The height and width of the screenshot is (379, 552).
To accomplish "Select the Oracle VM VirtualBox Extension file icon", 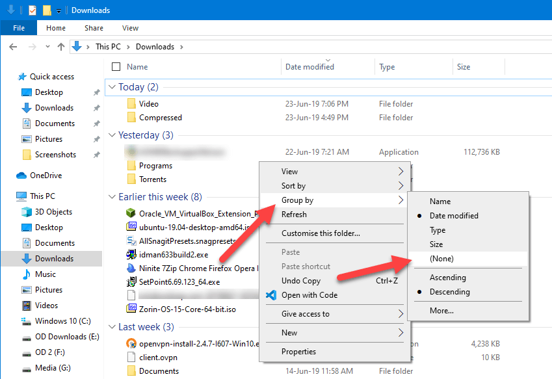I will (x=131, y=213).
